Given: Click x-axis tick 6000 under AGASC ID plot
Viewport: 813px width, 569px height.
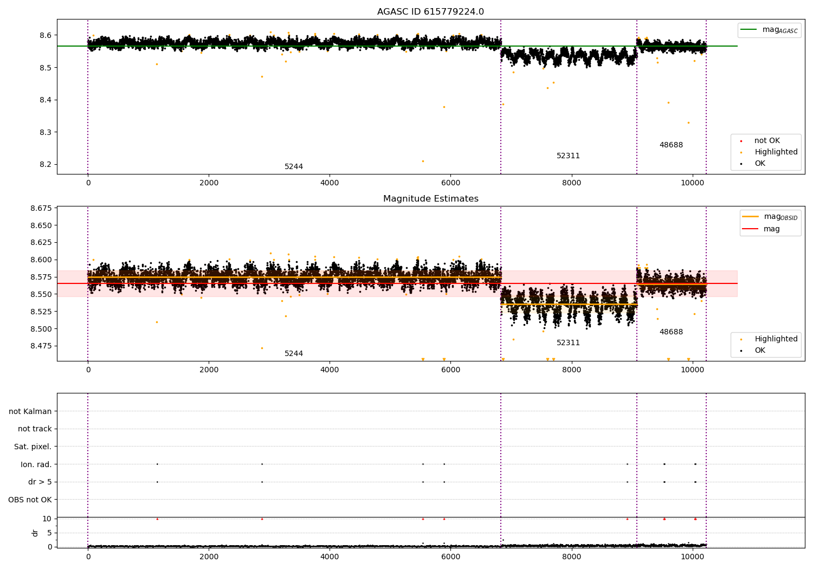Looking at the screenshot, I should pos(450,183).
